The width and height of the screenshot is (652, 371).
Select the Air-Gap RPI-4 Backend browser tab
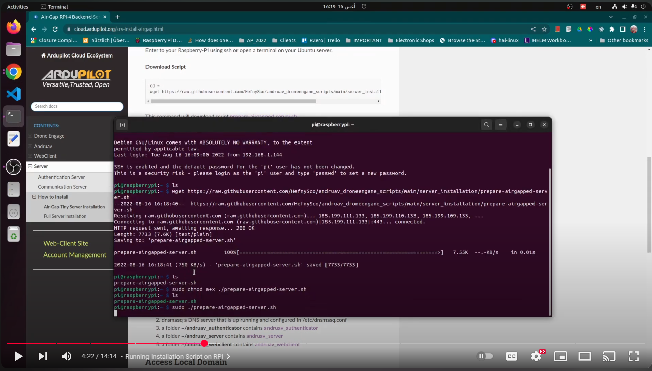pyautogui.click(x=70, y=17)
